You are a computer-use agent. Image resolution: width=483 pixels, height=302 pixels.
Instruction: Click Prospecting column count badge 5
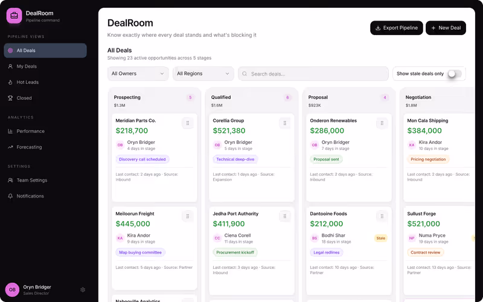(190, 98)
